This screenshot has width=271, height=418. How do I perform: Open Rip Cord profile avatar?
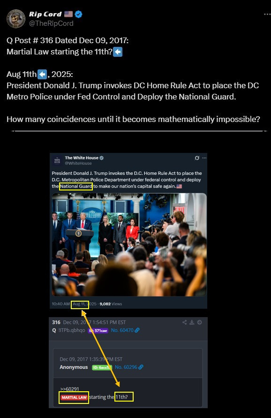tap(16, 19)
